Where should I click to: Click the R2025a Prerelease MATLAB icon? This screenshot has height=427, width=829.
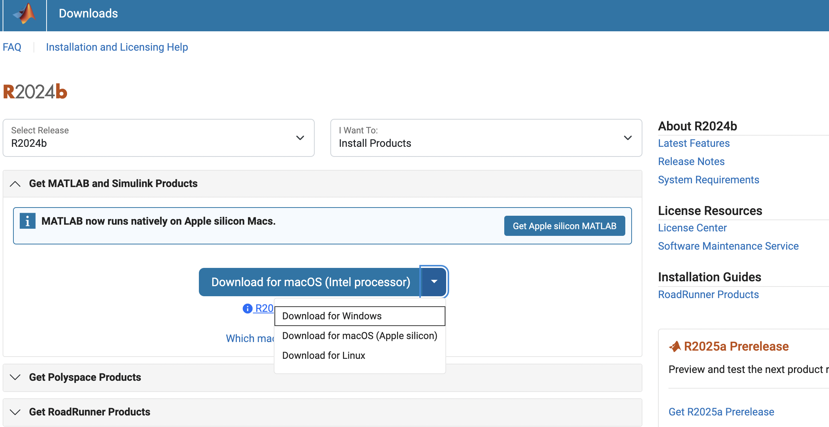(675, 347)
